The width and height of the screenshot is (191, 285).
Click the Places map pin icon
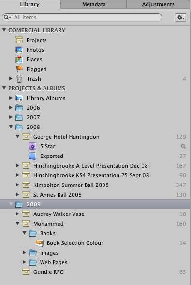[19, 59]
